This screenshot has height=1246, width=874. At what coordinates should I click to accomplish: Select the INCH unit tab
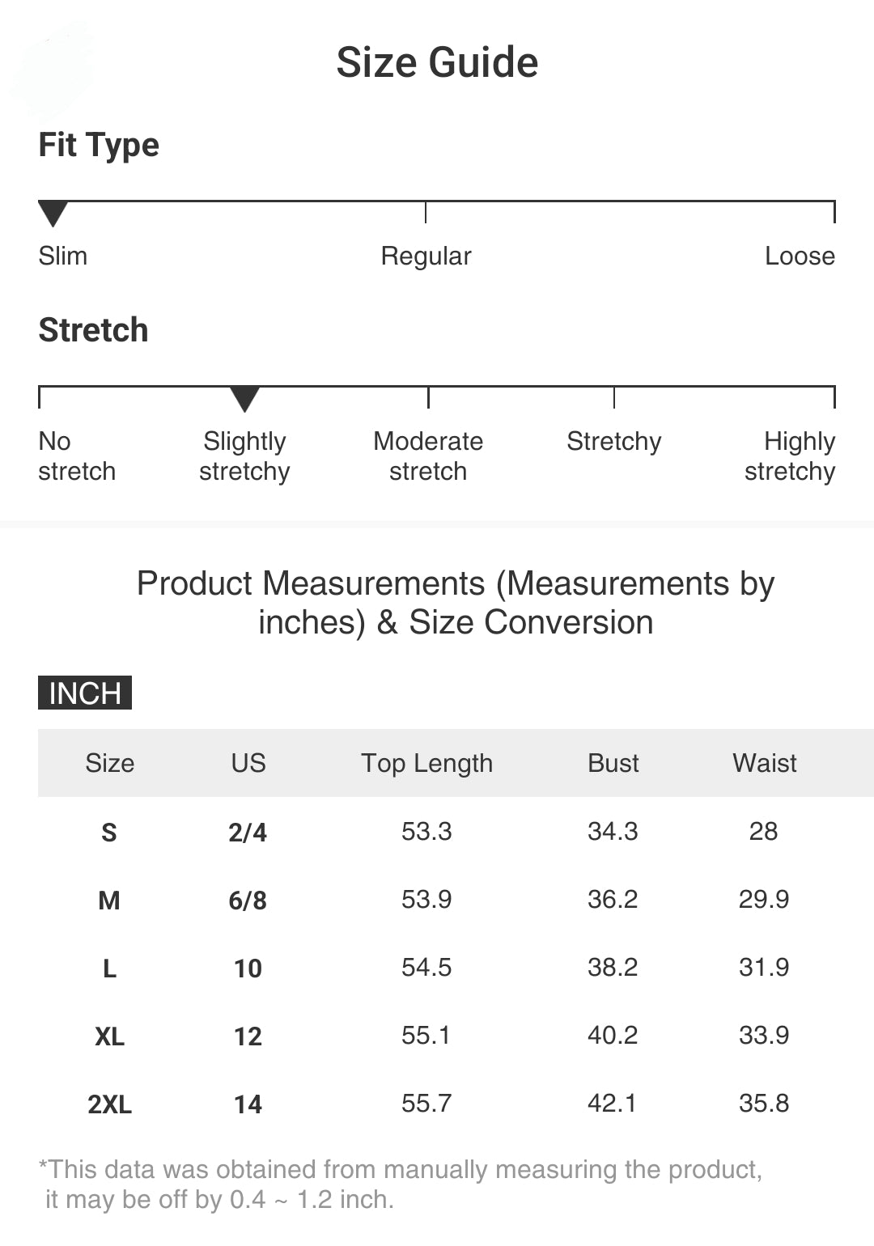tap(85, 693)
